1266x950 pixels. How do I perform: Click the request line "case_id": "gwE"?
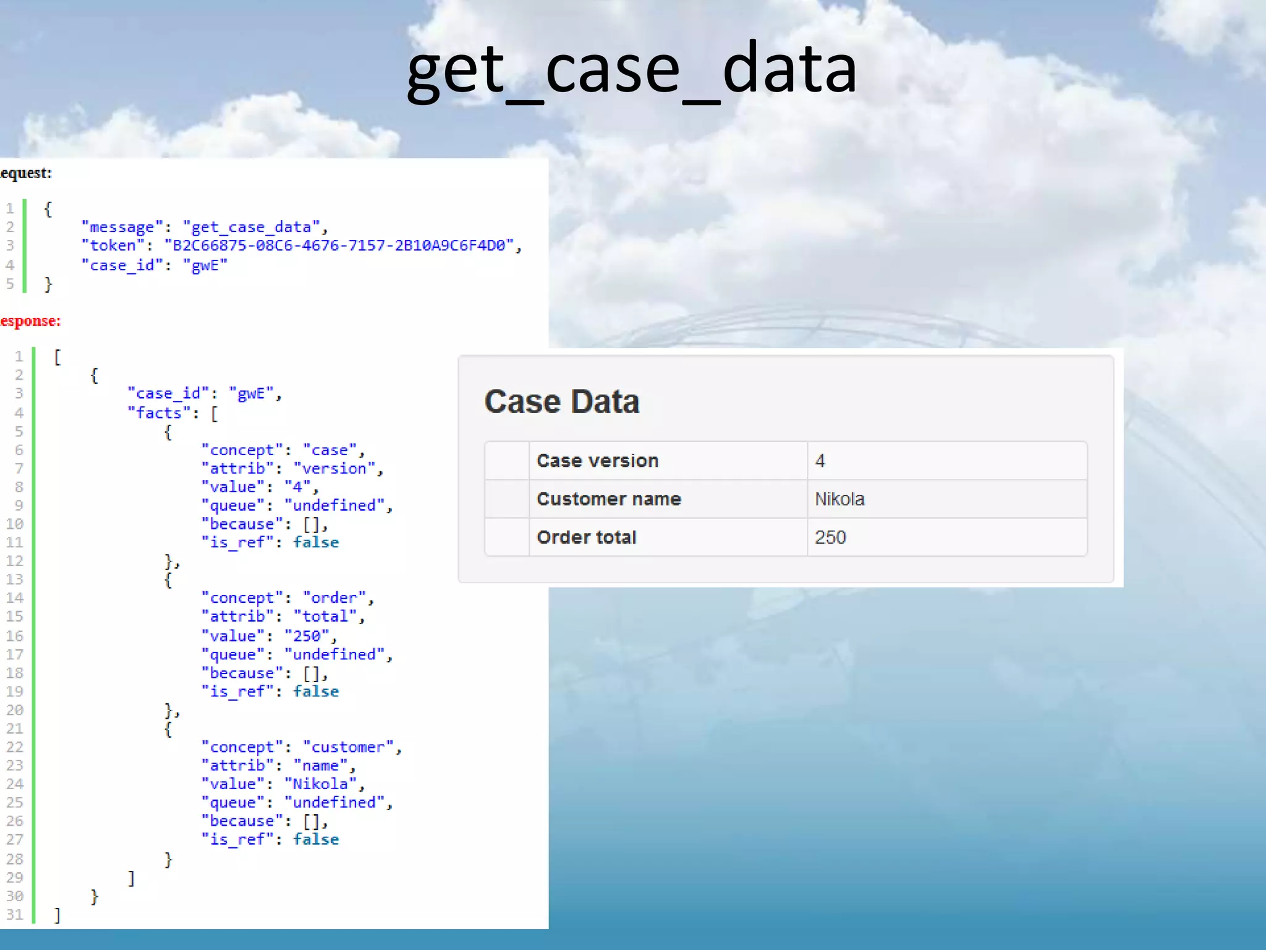click(155, 265)
